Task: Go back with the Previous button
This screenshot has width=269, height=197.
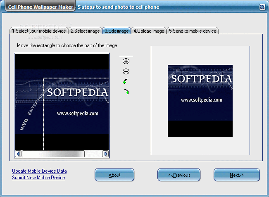Action: [x=179, y=175]
